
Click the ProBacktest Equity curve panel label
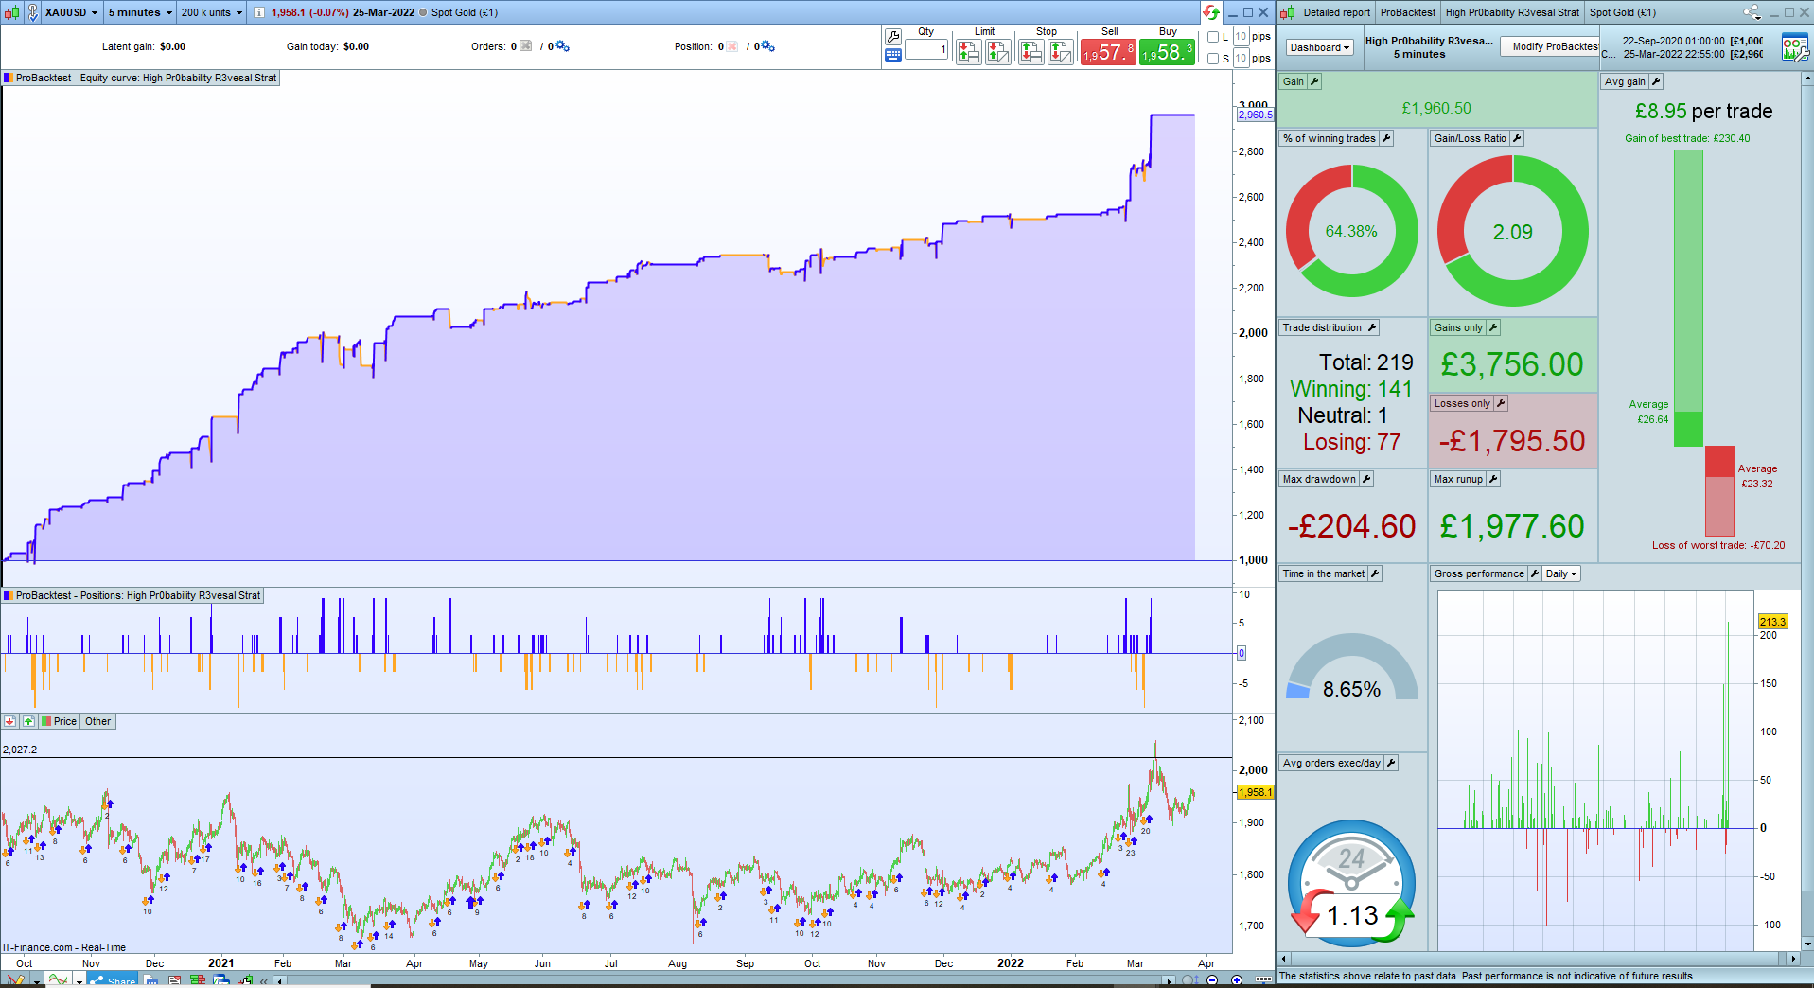pyautogui.click(x=141, y=78)
